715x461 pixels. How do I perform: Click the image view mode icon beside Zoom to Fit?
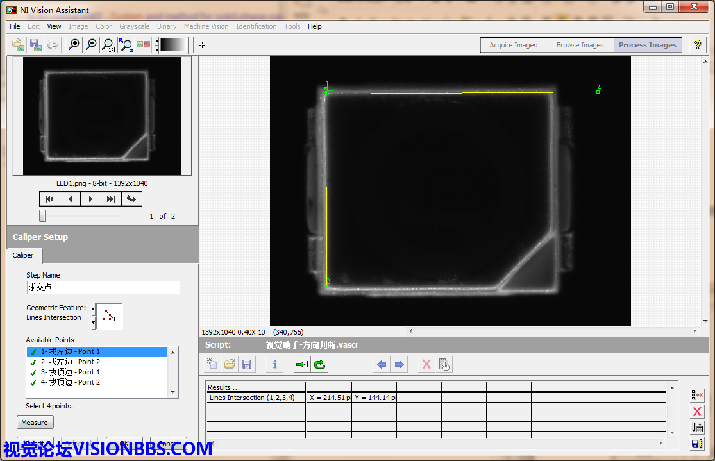(143, 45)
